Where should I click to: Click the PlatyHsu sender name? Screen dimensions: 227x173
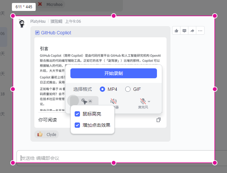point(38,21)
